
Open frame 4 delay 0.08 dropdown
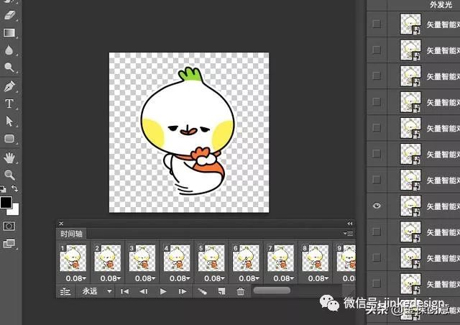pos(180,278)
